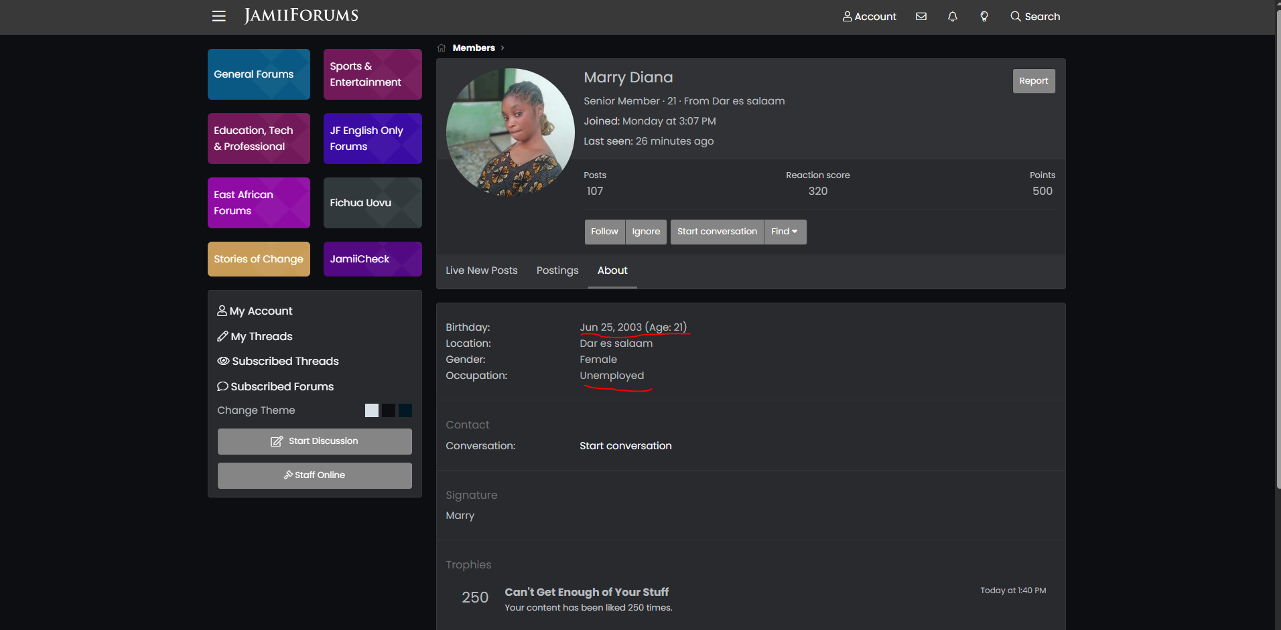Image resolution: width=1281 pixels, height=630 pixels.
Task: Follow Marry Diana
Action: tap(604, 232)
